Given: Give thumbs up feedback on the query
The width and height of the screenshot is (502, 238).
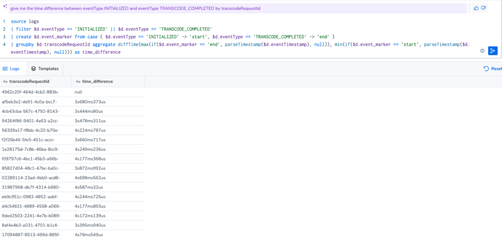Looking at the screenshot, I should pos(476,8).
